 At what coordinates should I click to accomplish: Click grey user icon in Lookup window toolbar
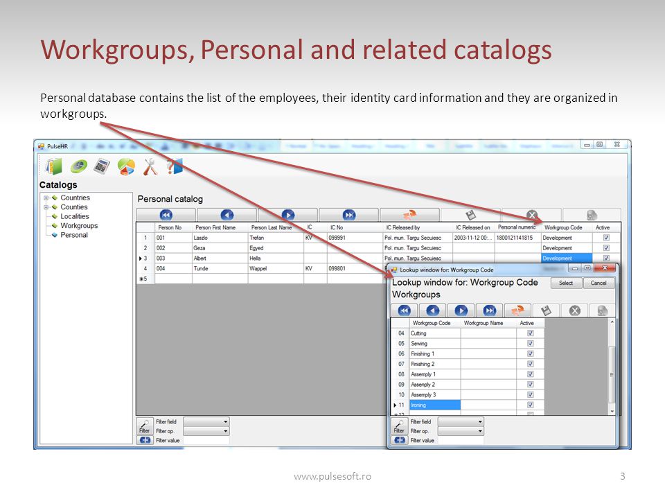click(x=602, y=310)
